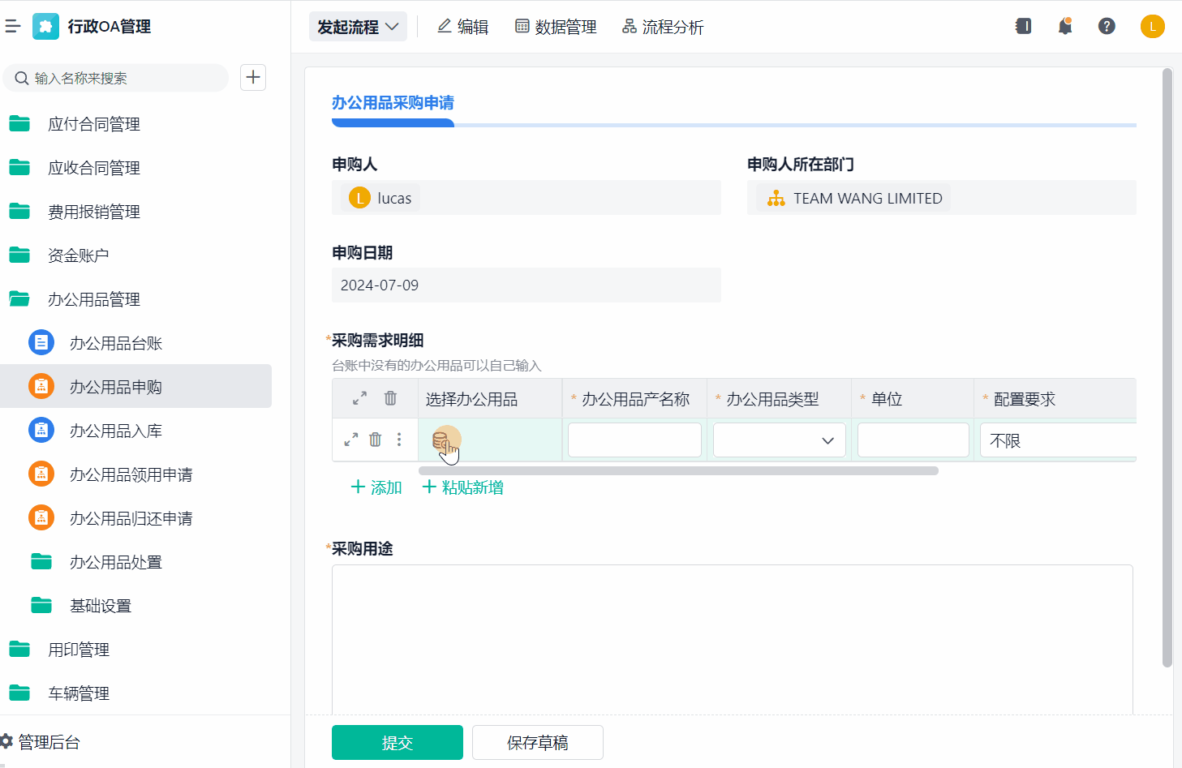
Task: Click the table's horizontal scrollbar
Action: click(678, 470)
